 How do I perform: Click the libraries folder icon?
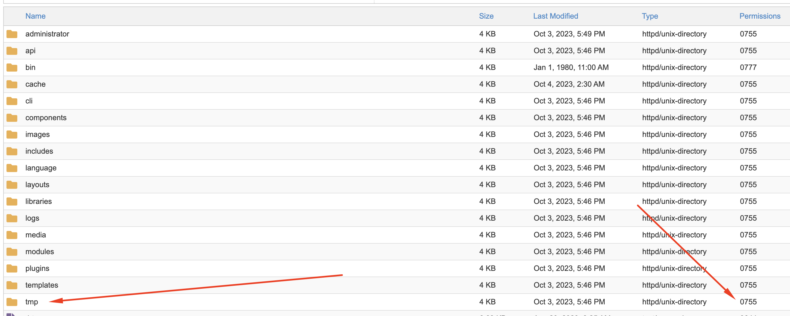coord(12,201)
